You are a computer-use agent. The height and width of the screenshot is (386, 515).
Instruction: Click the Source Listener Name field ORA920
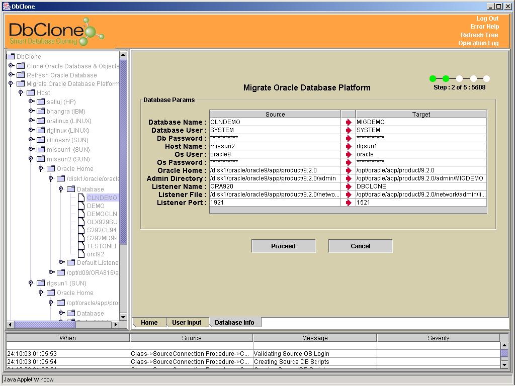[x=275, y=186]
